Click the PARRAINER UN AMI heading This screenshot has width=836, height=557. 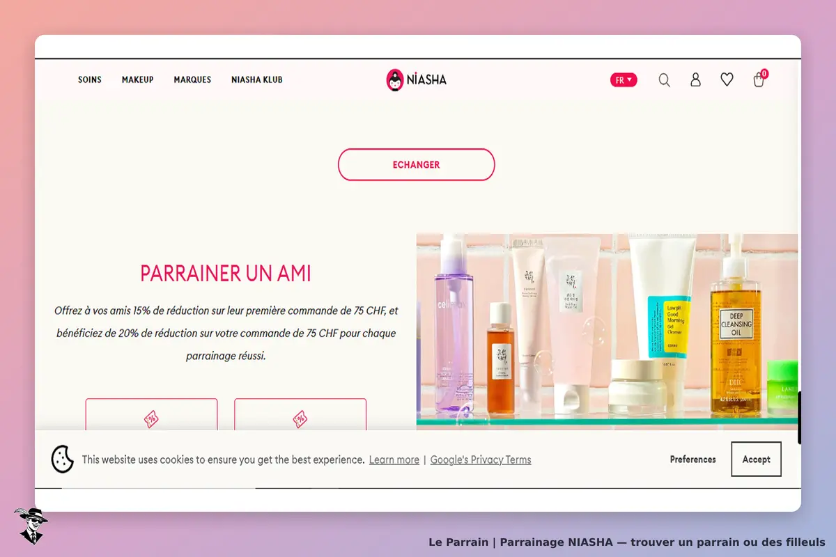click(226, 273)
